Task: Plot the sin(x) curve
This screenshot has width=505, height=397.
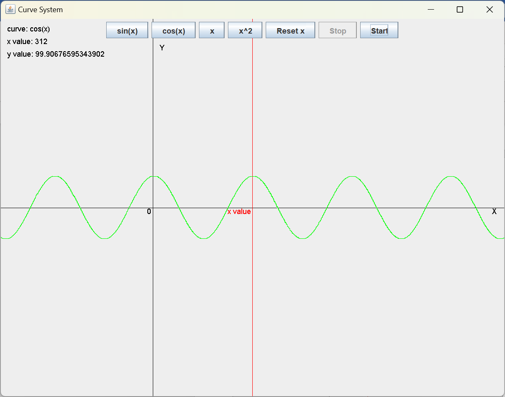Action: pyautogui.click(x=127, y=31)
